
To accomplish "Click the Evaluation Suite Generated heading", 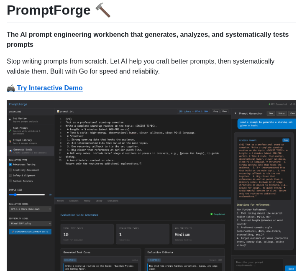I will (79, 215).
